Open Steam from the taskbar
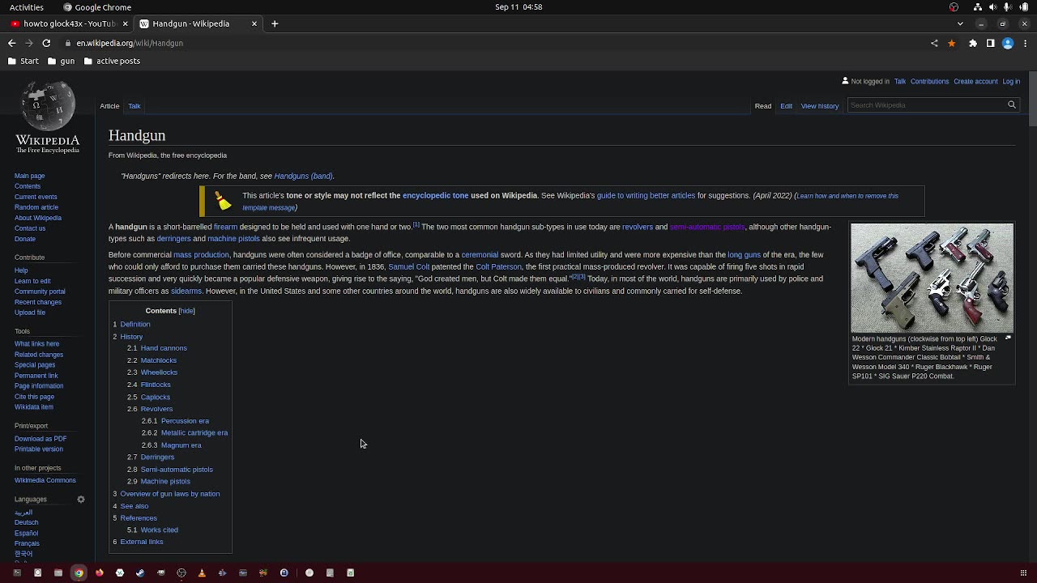Screen dimensions: 1037x583 pos(140,572)
